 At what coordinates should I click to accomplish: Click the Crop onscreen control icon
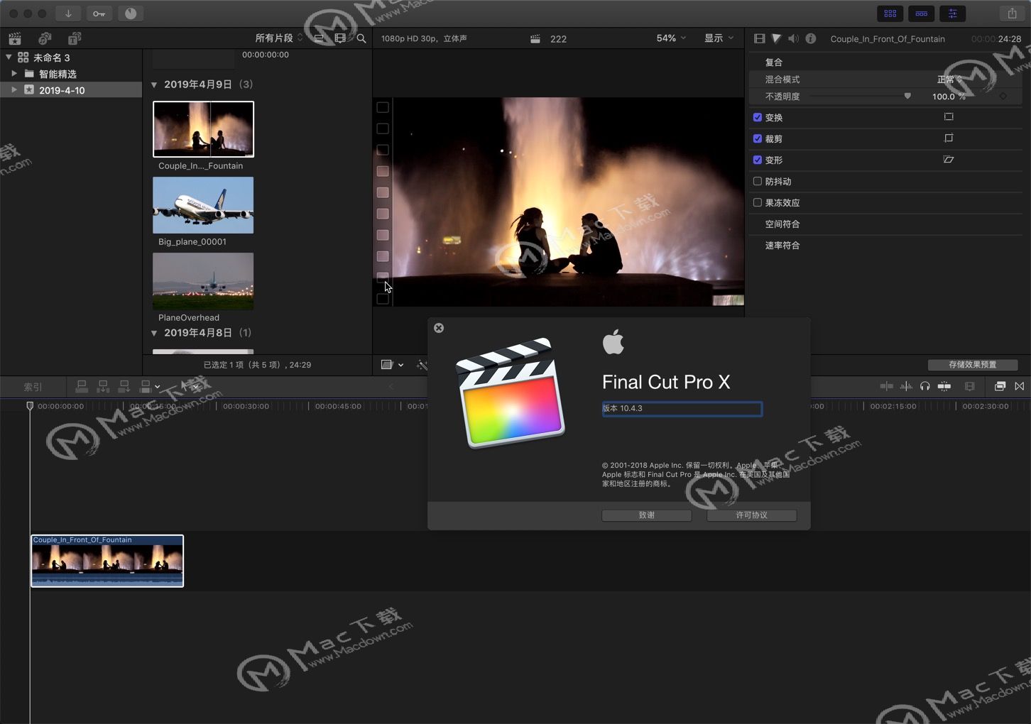(x=949, y=138)
